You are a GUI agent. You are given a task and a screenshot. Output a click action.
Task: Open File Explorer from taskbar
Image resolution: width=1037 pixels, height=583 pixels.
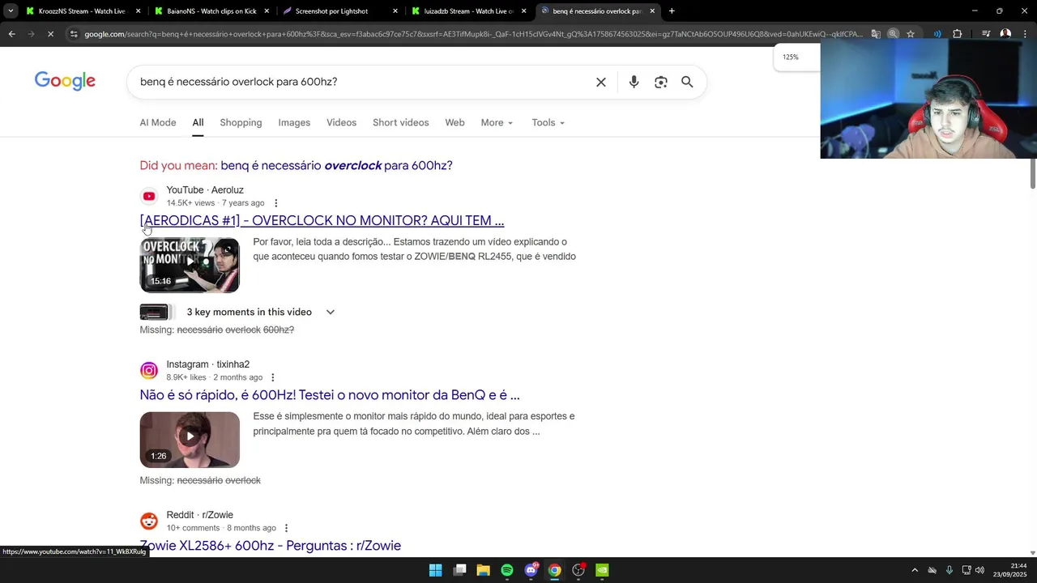[483, 570]
